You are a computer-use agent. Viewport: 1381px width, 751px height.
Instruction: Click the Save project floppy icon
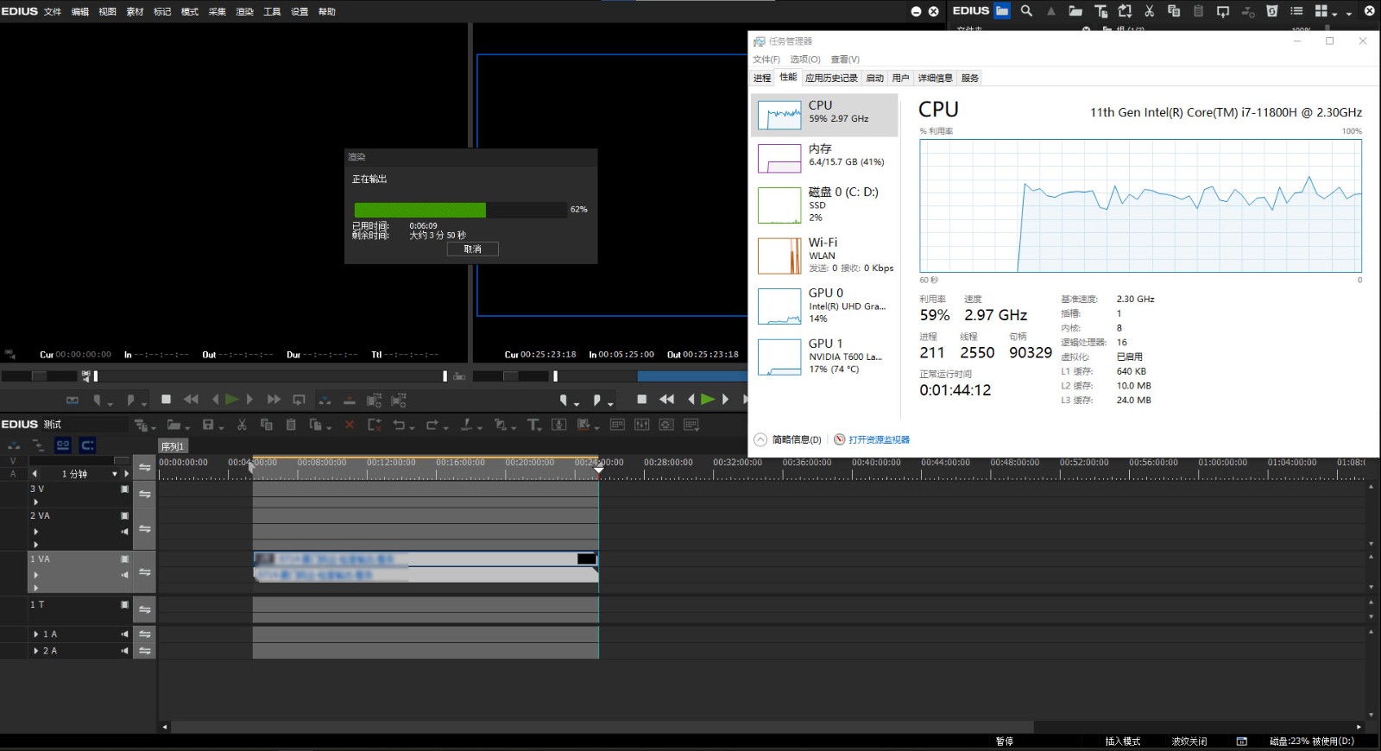(x=208, y=425)
